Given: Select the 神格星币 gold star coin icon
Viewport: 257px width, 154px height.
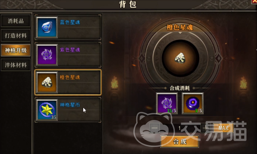Looking at the screenshot, I should [x=47, y=110].
